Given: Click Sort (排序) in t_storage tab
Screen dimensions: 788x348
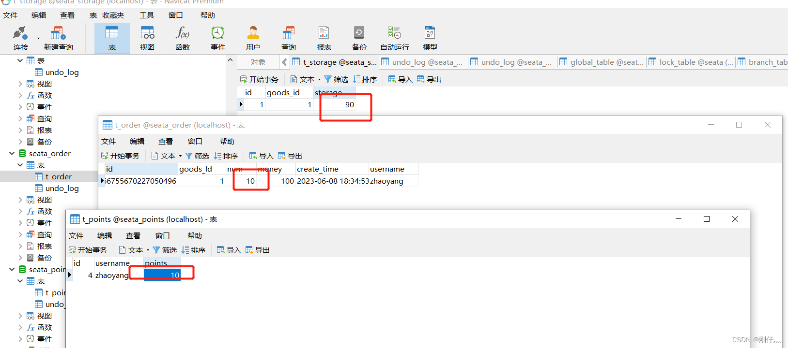Looking at the screenshot, I should pyautogui.click(x=365, y=79).
